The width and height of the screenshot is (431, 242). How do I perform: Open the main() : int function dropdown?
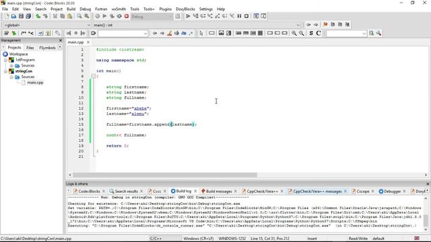pyautogui.click(x=197, y=25)
